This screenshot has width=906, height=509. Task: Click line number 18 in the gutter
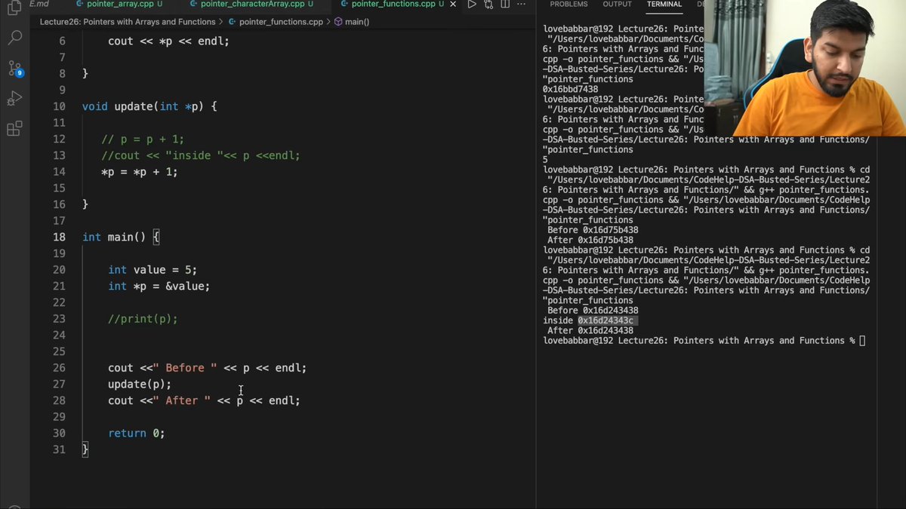click(60, 237)
